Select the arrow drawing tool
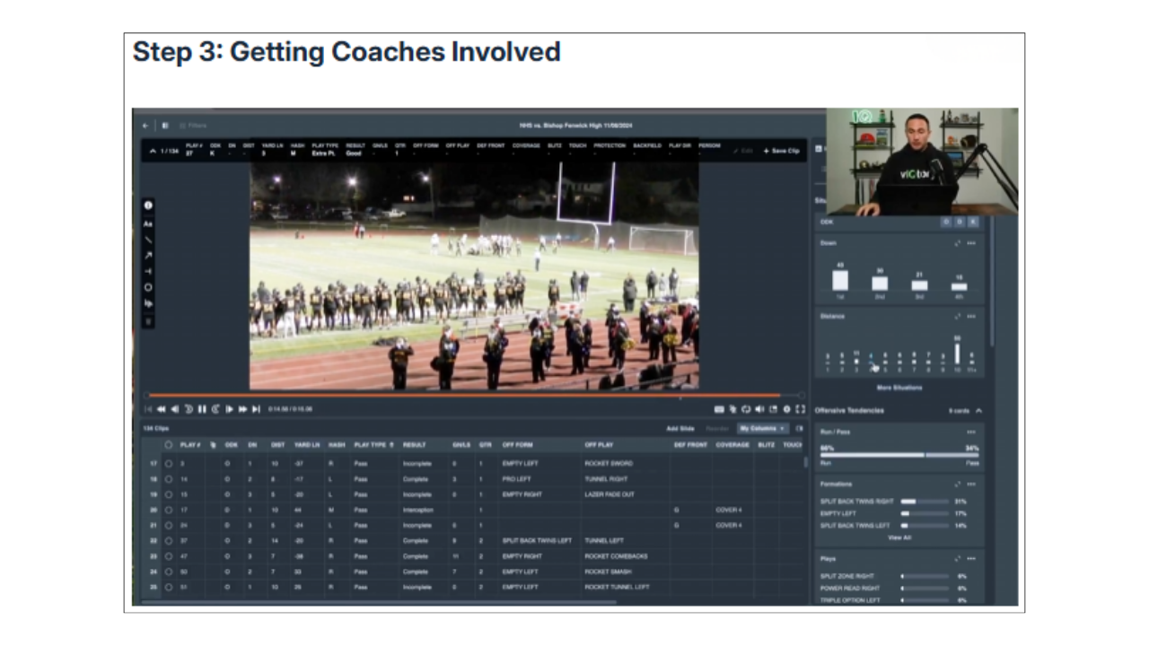This screenshot has height=646, width=1149. click(148, 254)
